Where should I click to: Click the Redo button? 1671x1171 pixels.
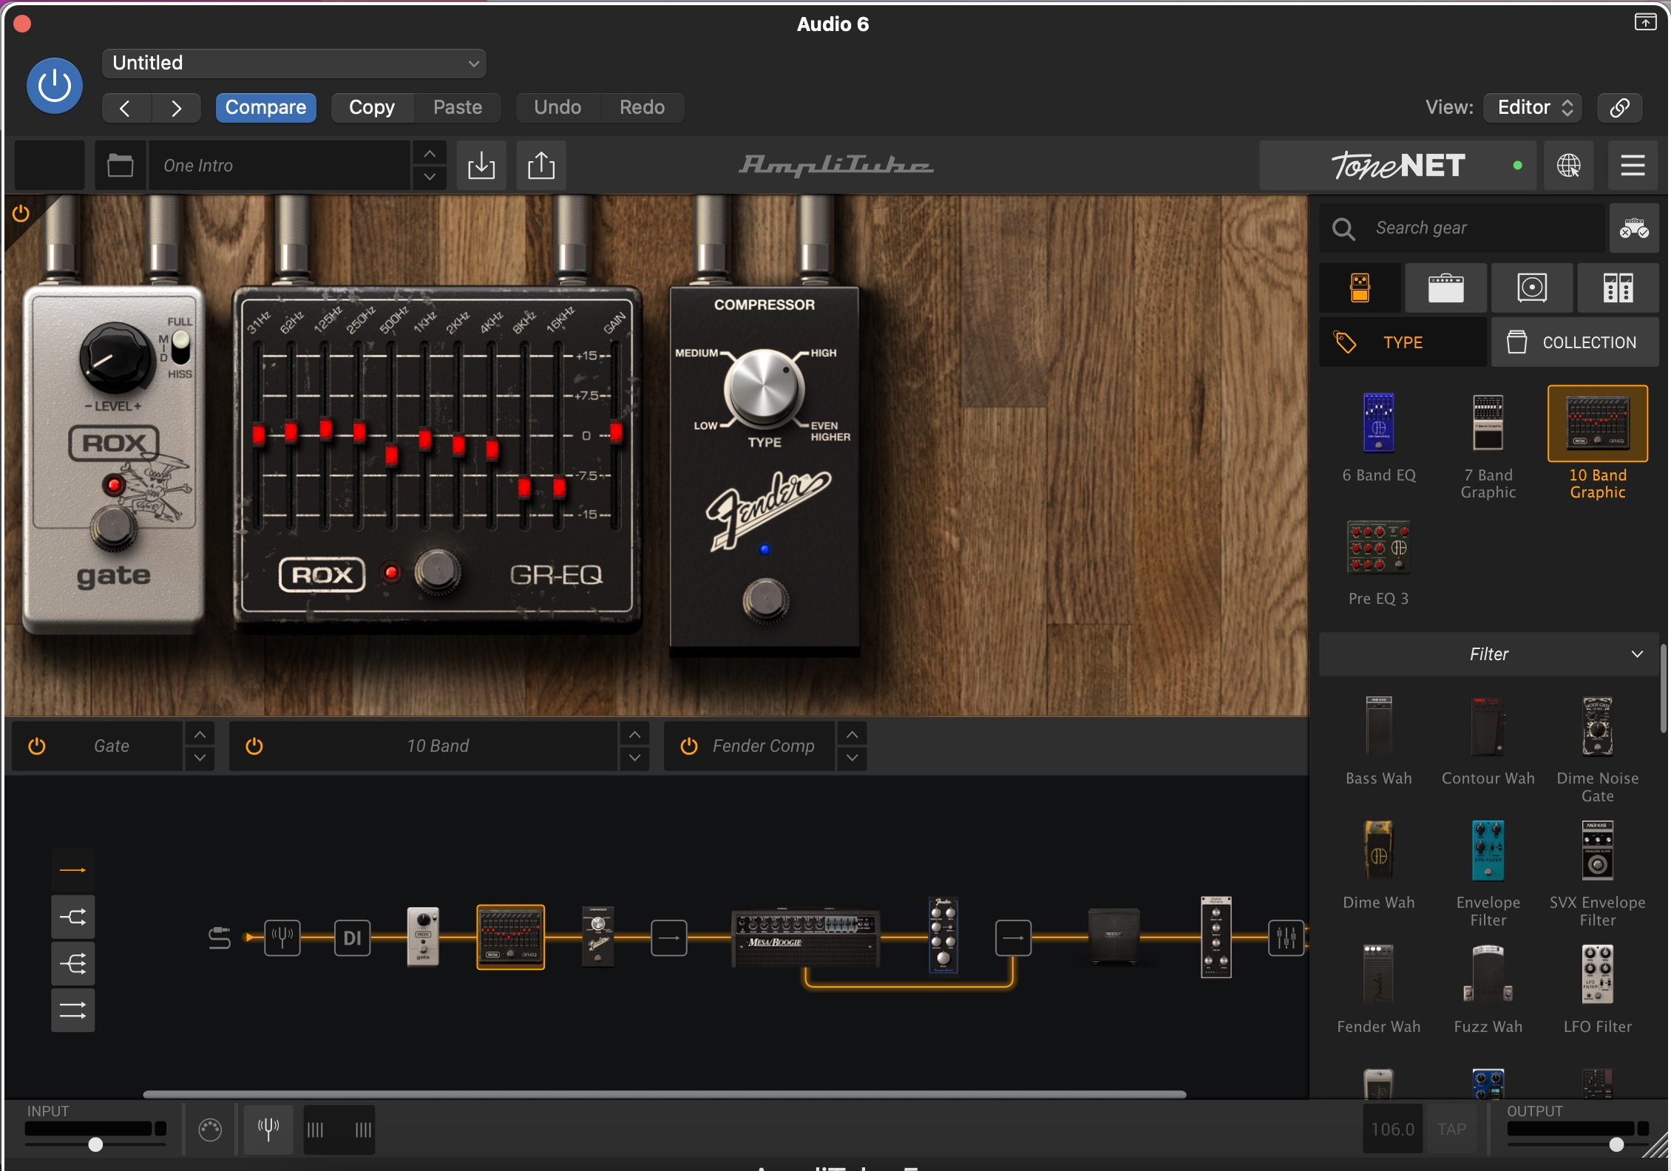pos(642,108)
